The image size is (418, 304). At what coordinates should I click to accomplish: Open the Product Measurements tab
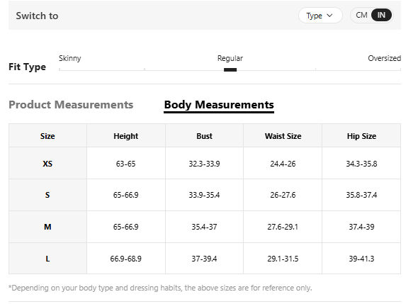[71, 105]
